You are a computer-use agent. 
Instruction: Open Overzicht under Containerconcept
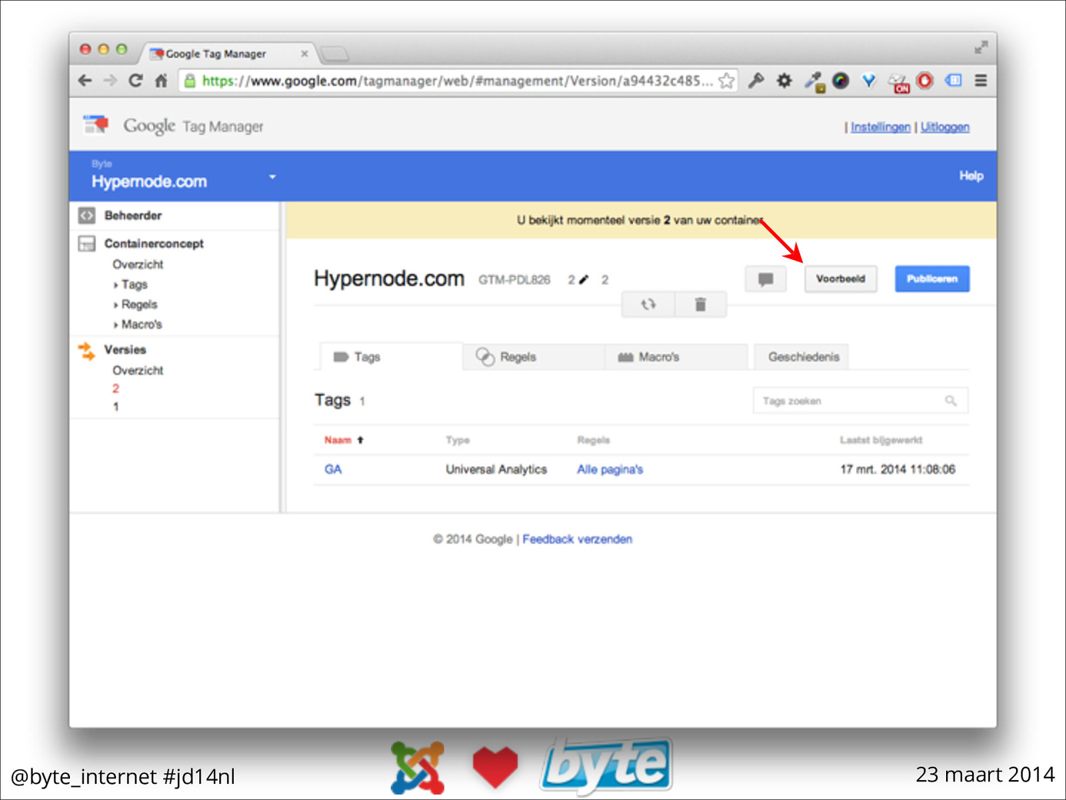point(138,265)
